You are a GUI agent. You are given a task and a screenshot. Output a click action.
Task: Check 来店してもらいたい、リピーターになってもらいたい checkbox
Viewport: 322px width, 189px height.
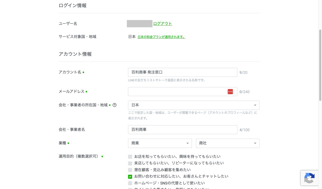point(130,163)
